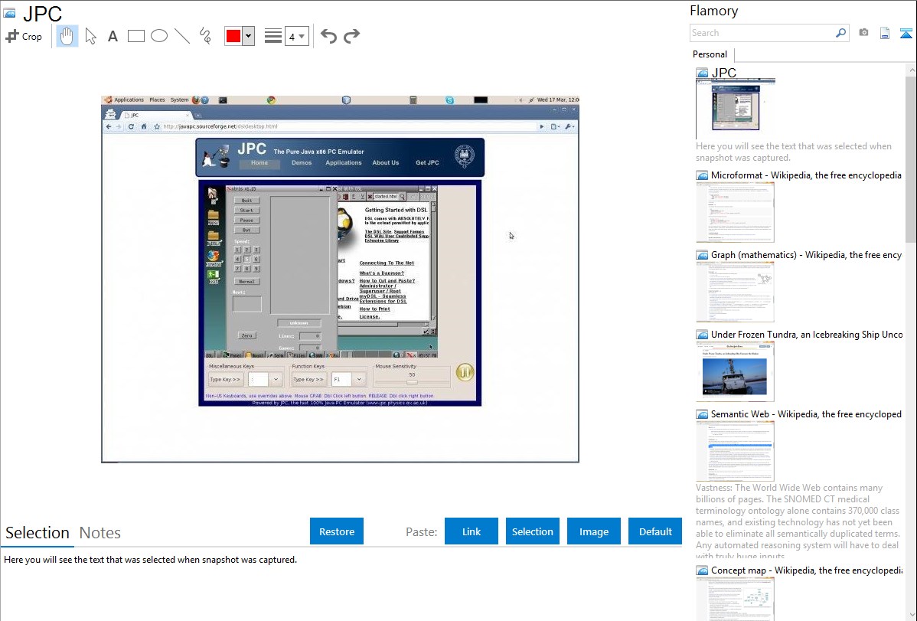Viewport: 917px width, 621px height.
Task: Click the sidebar vertical scrollbar thumb
Action: [911, 159]
